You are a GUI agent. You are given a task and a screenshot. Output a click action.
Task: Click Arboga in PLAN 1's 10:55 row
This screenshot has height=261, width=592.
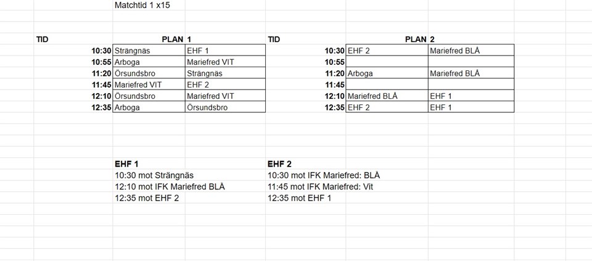tap(127, 62)
